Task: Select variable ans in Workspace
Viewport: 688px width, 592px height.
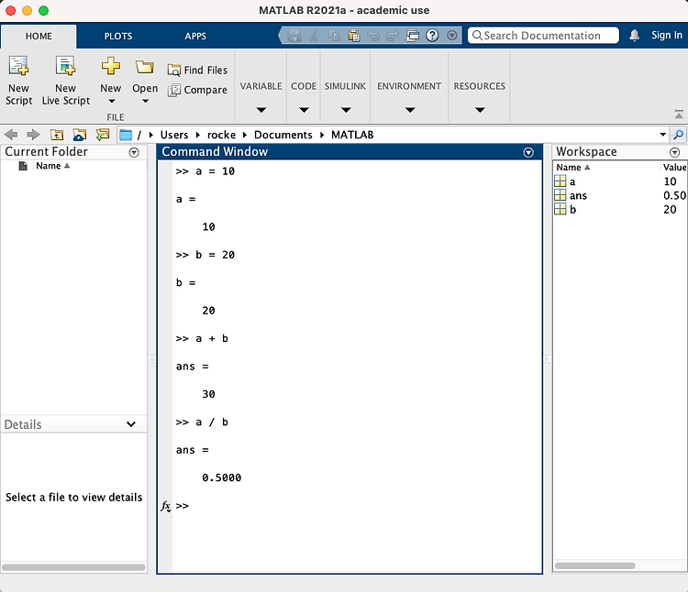Action: 619,195
